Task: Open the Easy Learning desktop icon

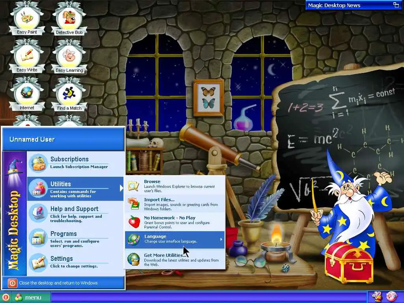Action: (x=69, y=56)
